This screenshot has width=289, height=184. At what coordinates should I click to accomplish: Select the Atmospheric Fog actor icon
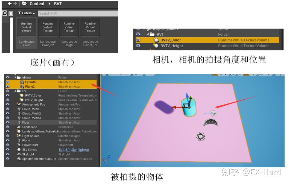18,105
